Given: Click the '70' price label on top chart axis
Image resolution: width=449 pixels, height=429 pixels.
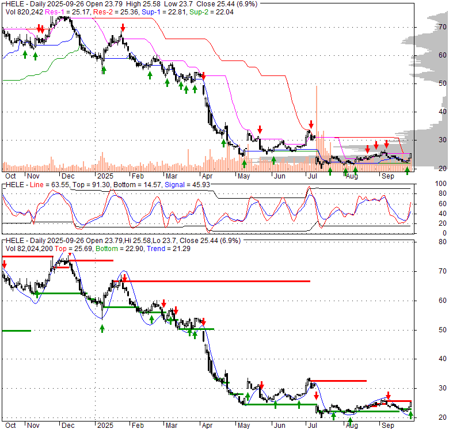Looking at the screenshot, I should pyautogui.click(x=443, y=27).
